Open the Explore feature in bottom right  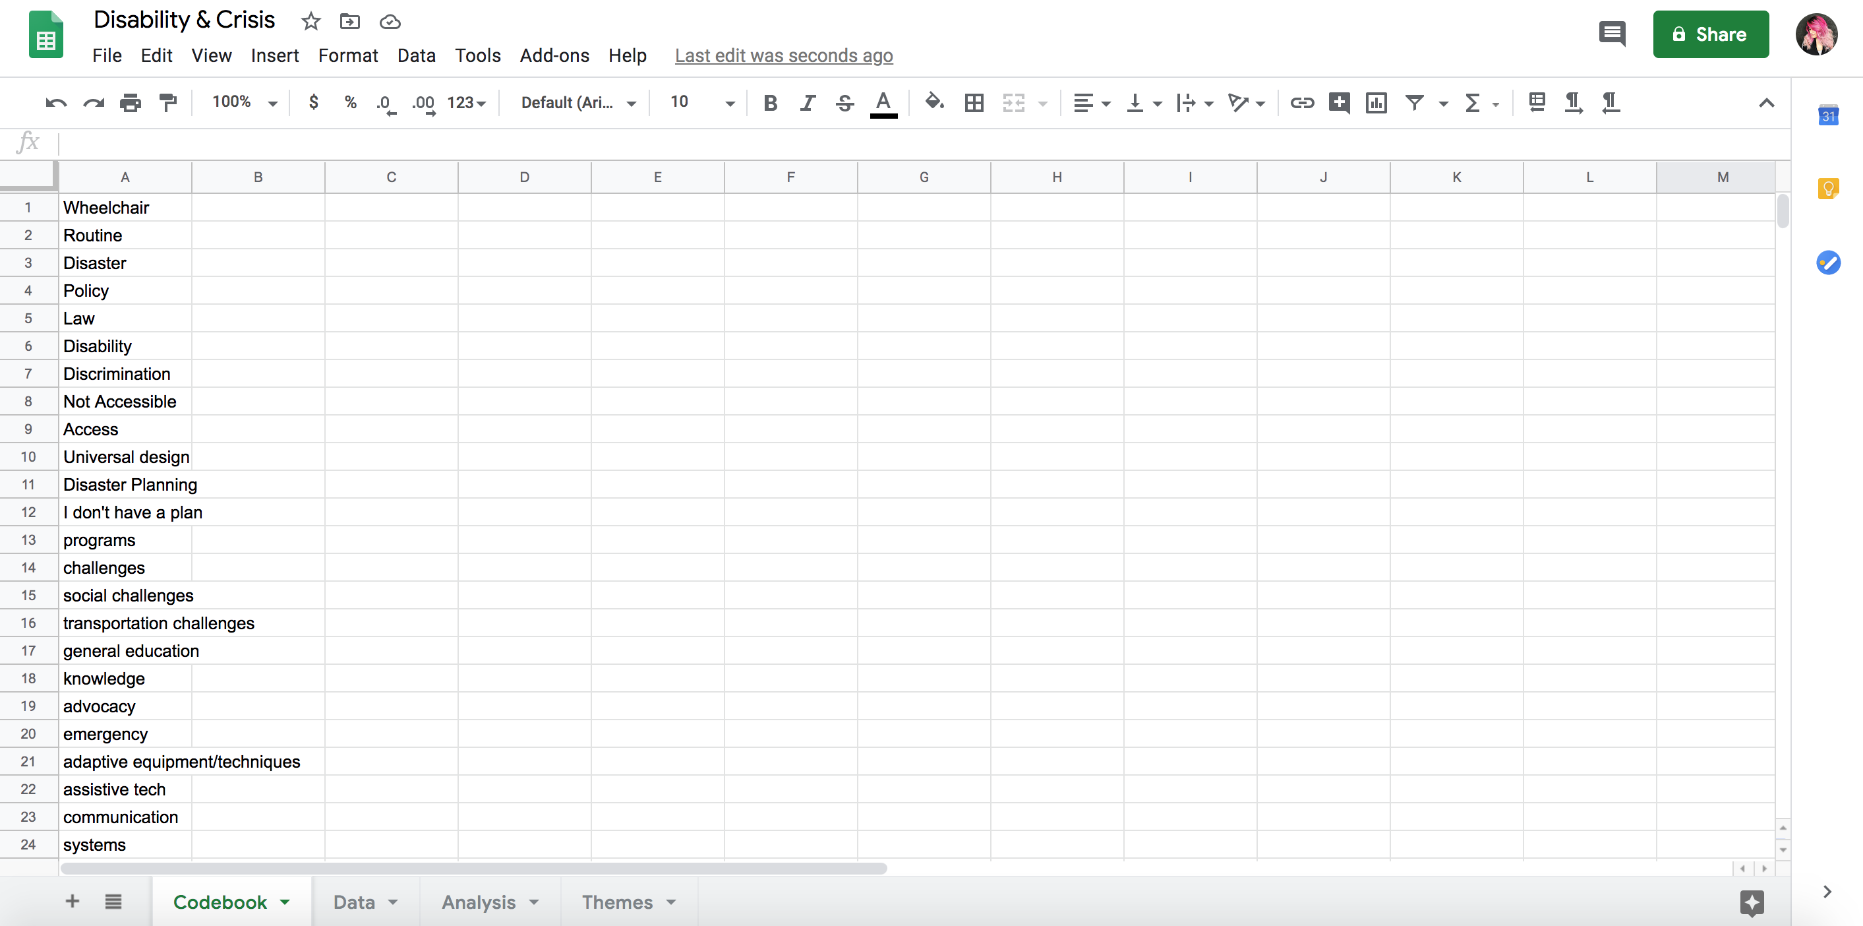pyautogui.click(x=1751, y=902)
